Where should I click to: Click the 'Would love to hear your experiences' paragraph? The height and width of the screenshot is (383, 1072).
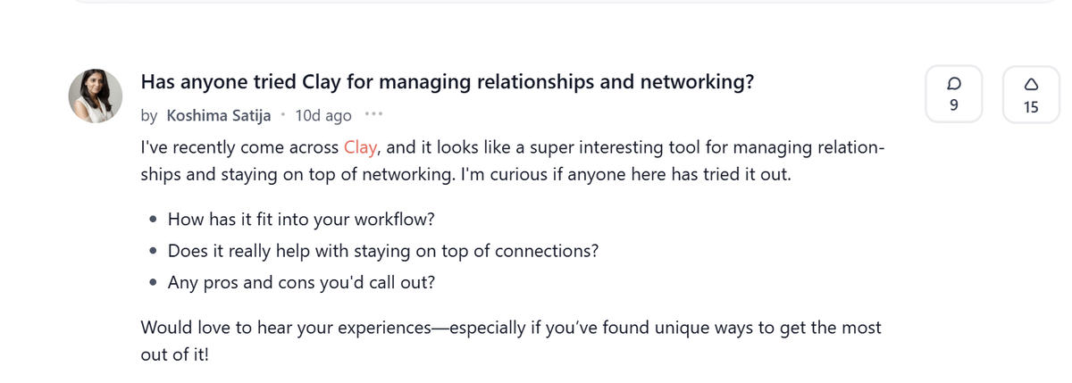[x=511, y=328]
